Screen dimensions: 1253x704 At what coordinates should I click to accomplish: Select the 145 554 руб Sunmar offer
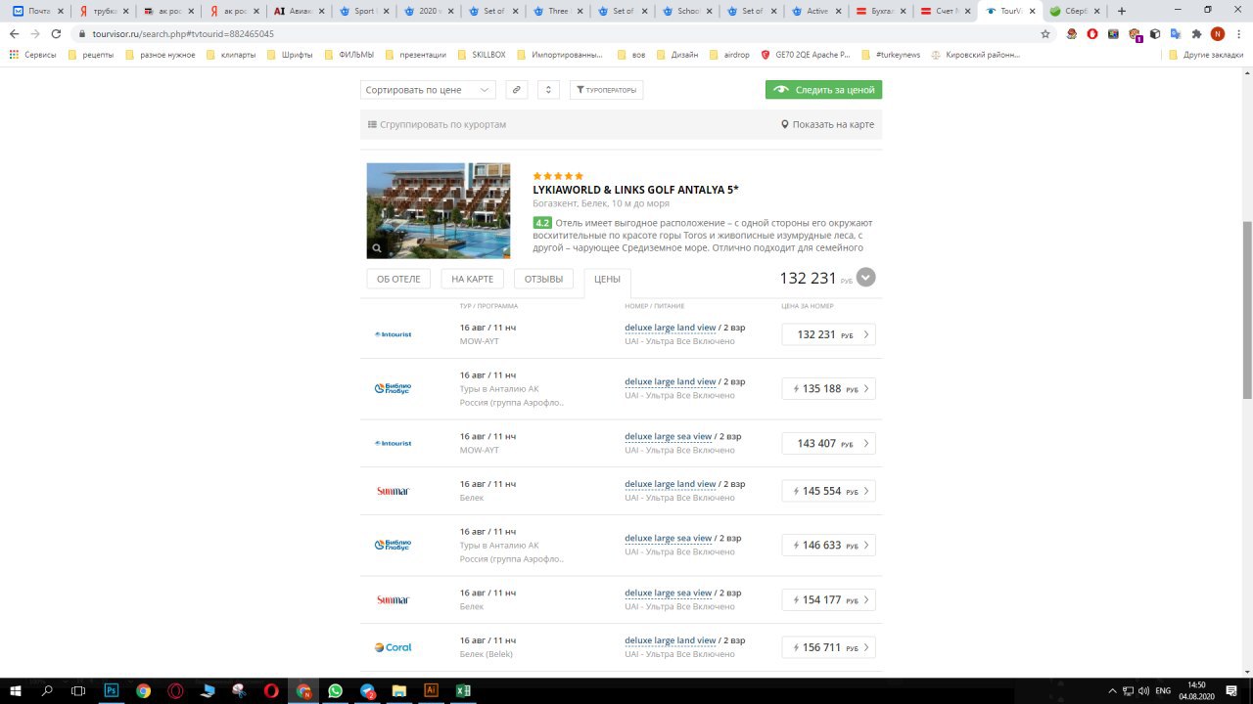point(828,491)
